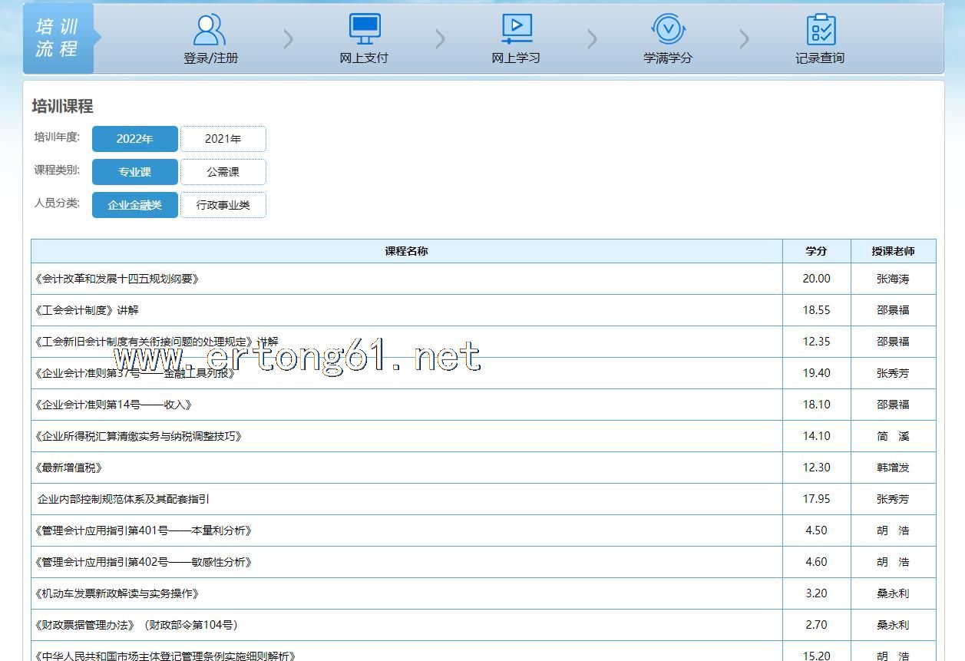Click the 课程名称 column header
The image size is (965, 661).
point(406,251)
